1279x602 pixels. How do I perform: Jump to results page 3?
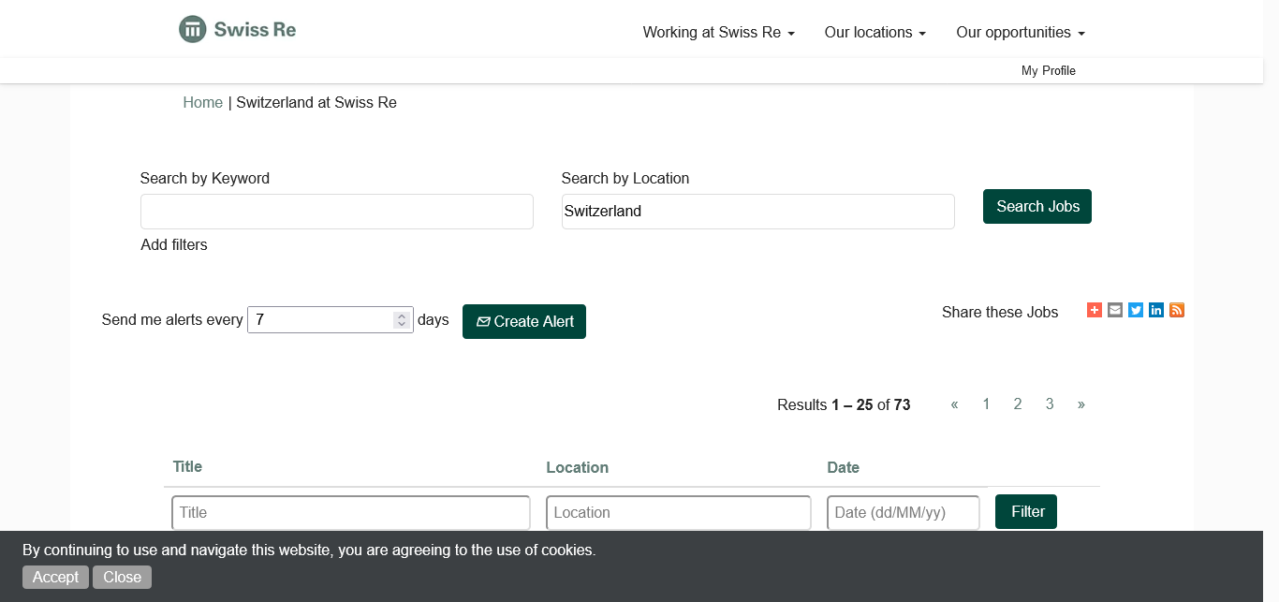tap(1050, 404)
